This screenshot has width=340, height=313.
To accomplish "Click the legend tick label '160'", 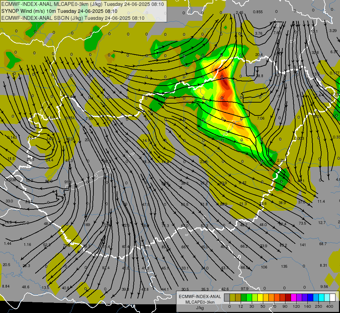I will pos(307,306).
